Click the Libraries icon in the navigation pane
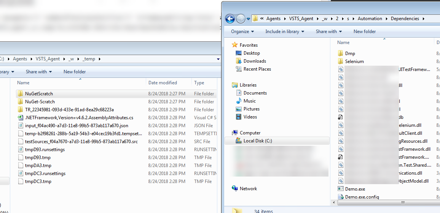 pyautogui.click(x=235, y=85)
